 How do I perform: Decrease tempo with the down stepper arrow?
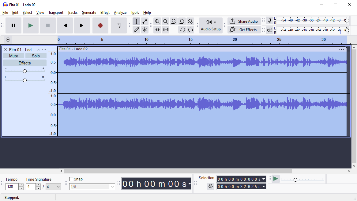(x=21, y=188)
